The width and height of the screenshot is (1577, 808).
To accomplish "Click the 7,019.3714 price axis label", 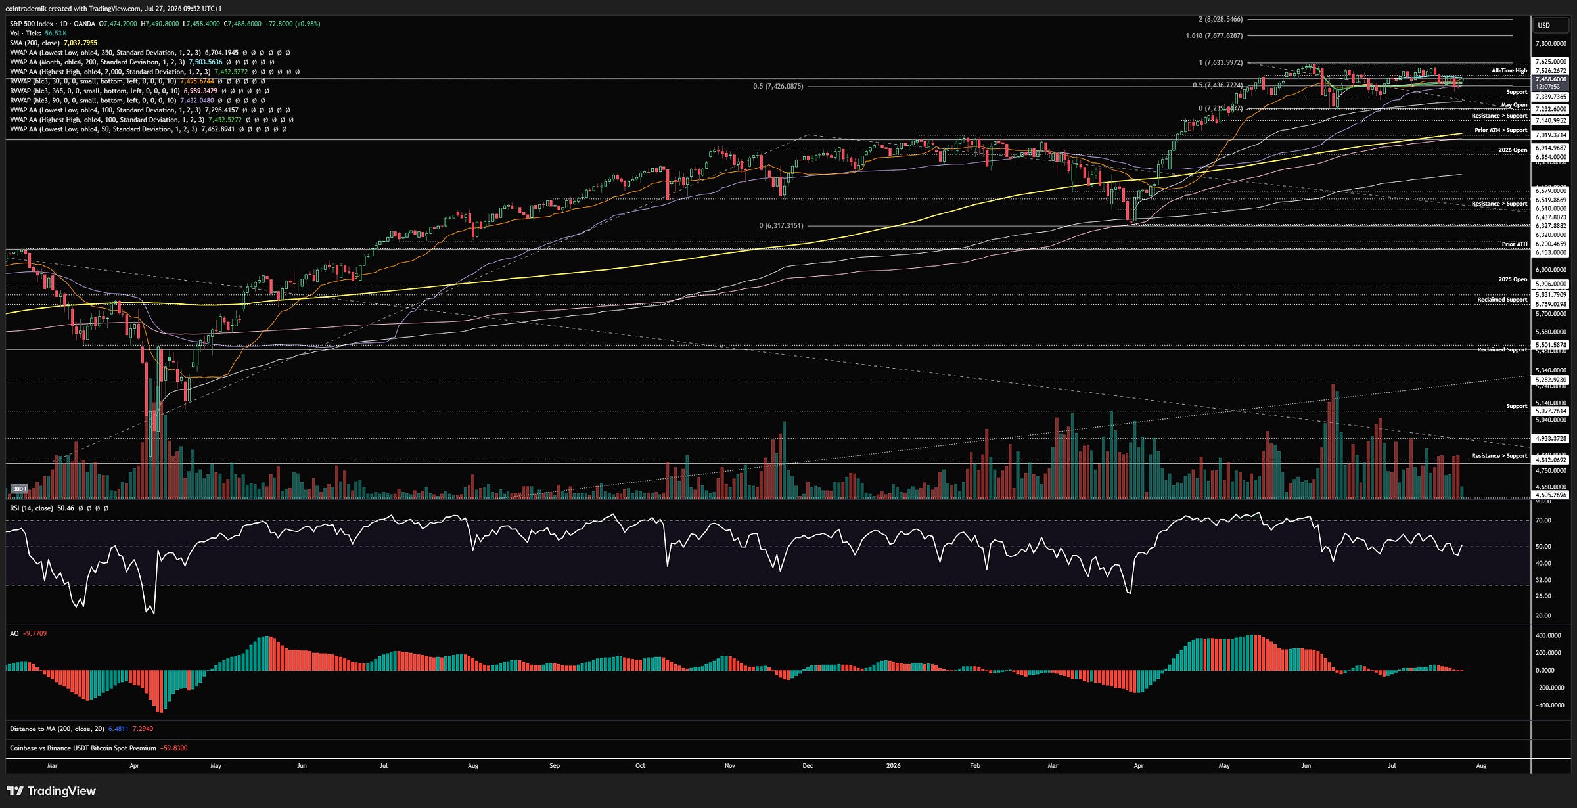I will pos(1551,135).
